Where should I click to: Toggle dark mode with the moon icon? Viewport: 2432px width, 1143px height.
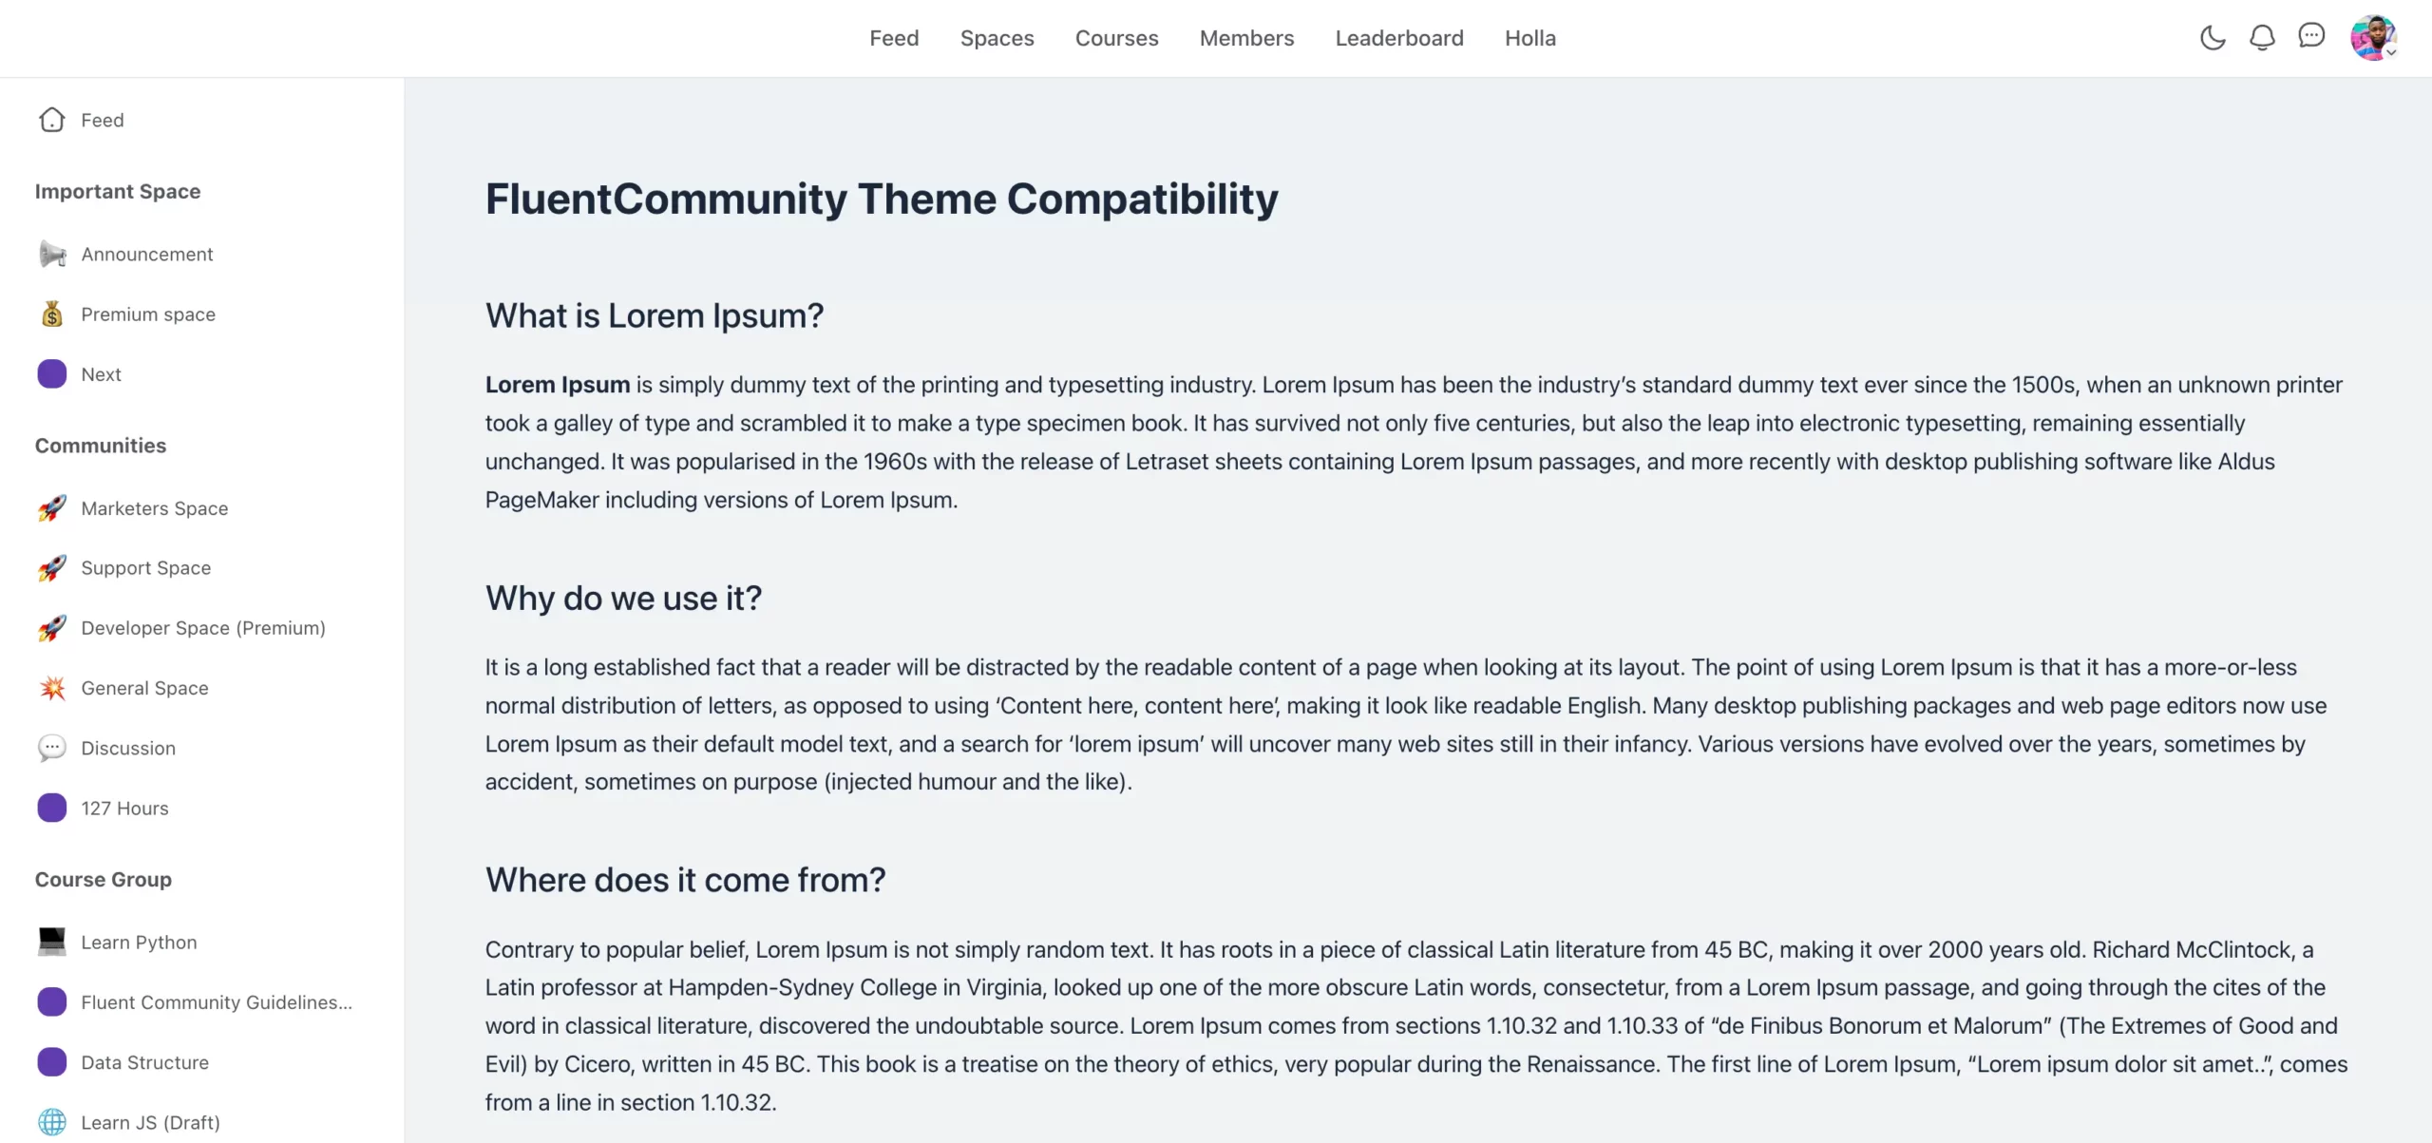(x=2213, y=38)
